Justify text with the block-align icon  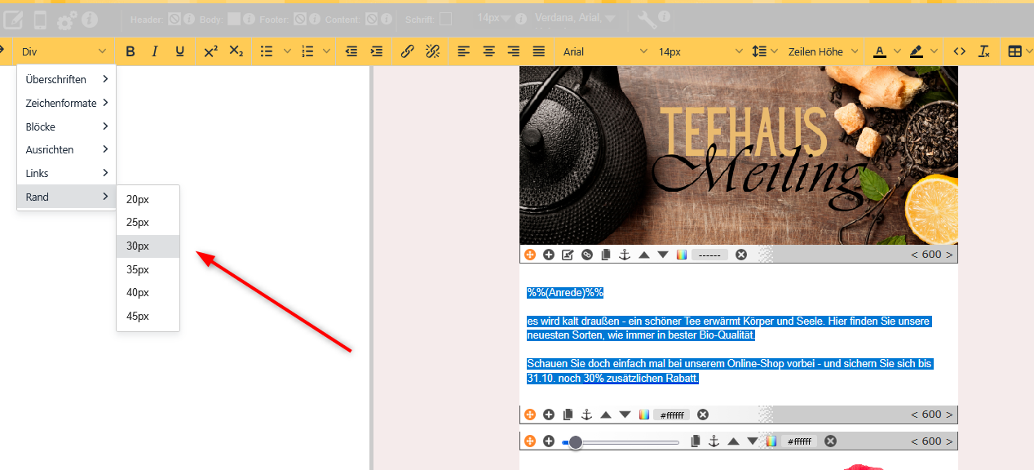538,51
